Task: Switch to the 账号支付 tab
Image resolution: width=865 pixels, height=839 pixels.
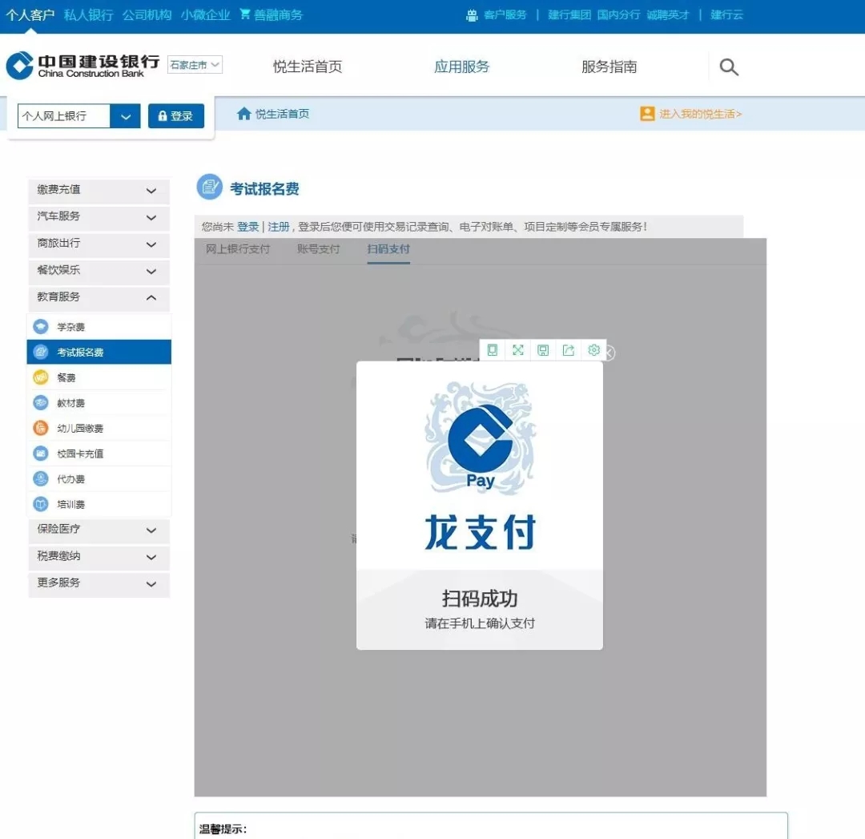Action: point(318,249)
